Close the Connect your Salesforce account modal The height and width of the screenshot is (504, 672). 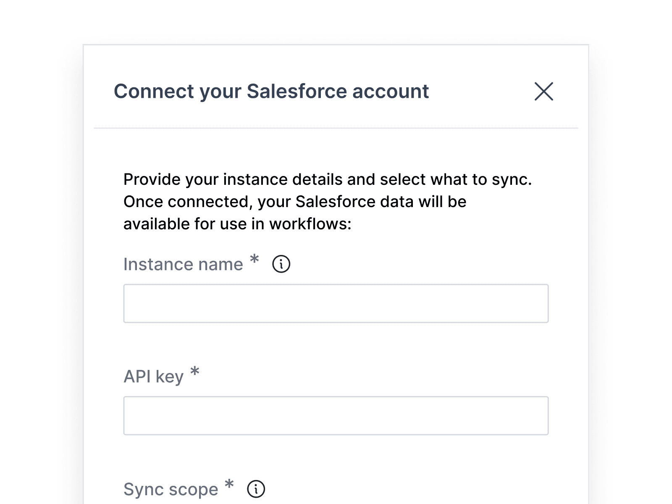click(x=545, y=92)
